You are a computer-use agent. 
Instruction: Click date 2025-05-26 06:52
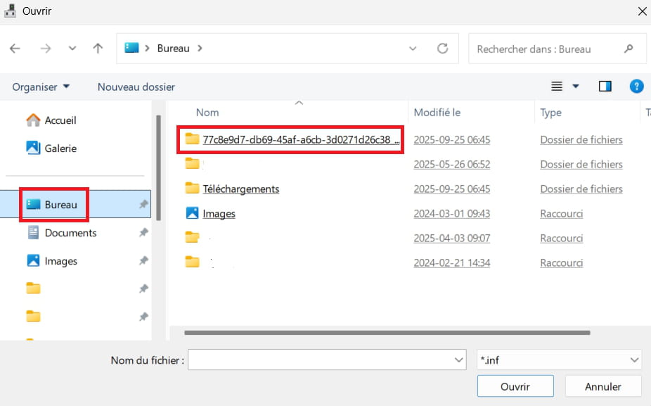click(452, 165)
